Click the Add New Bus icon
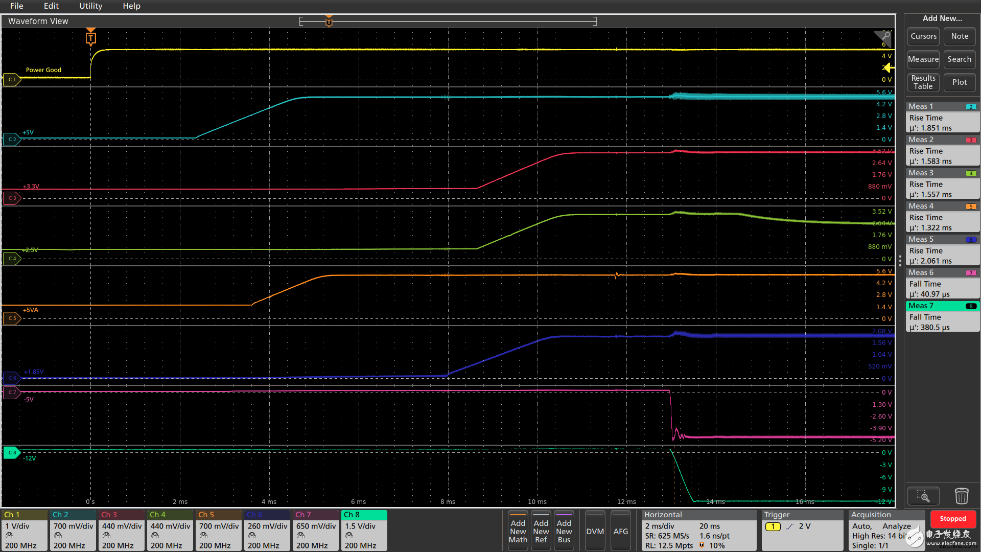The image size is (981, 552). click(564, 531)
